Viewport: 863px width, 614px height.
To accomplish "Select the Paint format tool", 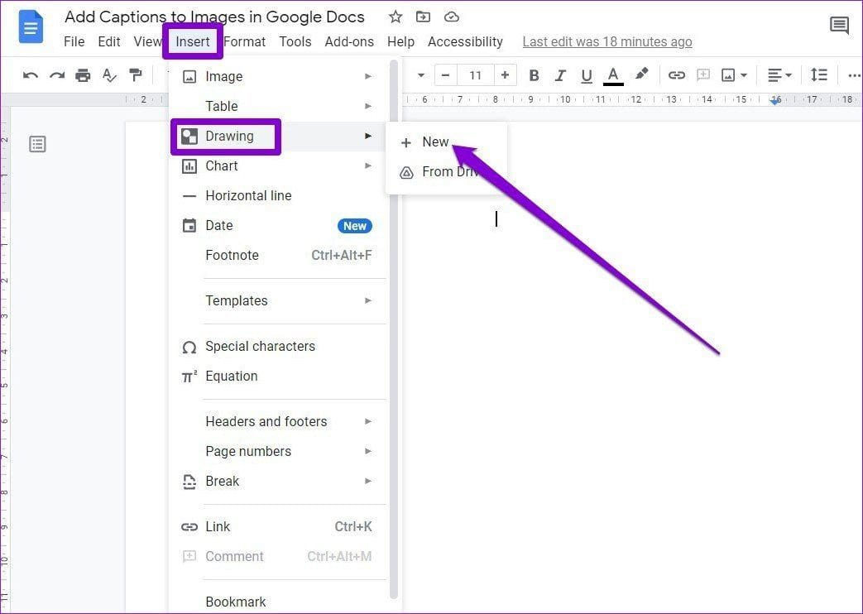I will (x=136, y=74).
